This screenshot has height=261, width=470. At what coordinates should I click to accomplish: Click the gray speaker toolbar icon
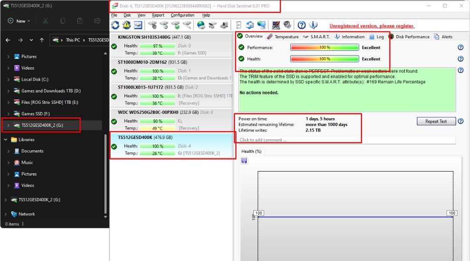pyautogui.click(x=287, y=25)
